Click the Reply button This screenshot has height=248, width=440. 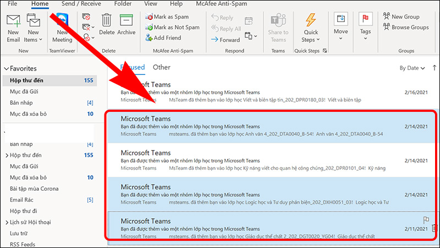coord(222,18)
